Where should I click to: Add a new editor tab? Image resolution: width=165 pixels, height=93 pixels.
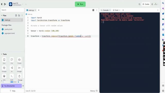coord(39,10)
